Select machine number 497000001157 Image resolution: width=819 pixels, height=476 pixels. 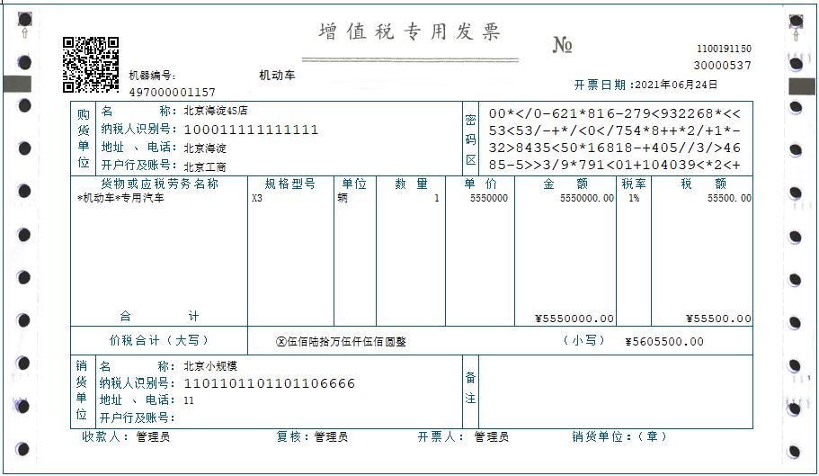click(x=173, y=93)
